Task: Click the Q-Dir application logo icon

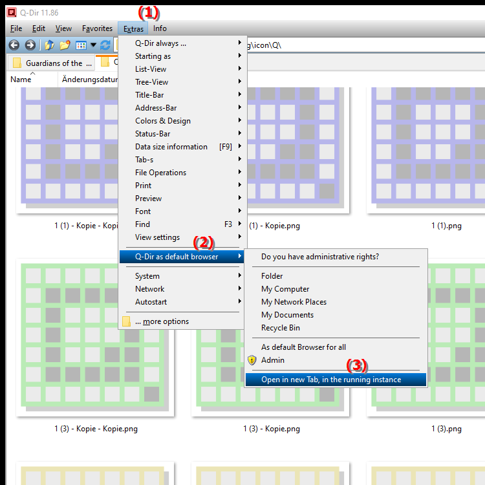Action: point(12,12)
